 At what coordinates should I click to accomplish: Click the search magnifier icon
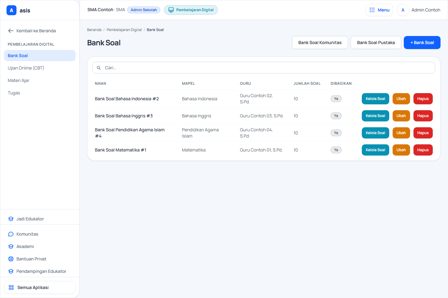(99, 68)
